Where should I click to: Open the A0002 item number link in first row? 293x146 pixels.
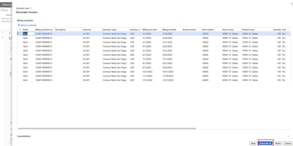[205, 34]
